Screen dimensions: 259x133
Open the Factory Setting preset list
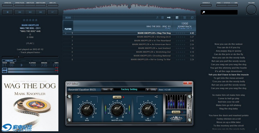click(129, 89)
